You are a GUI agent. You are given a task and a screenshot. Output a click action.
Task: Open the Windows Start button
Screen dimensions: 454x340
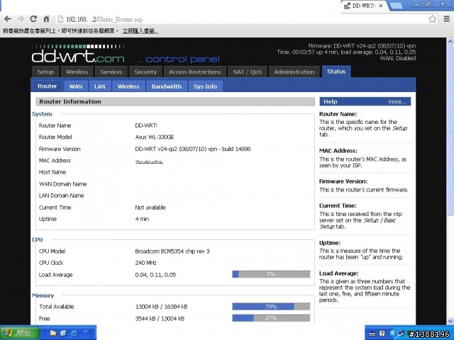pyautogui.click(x=19, y=333)
